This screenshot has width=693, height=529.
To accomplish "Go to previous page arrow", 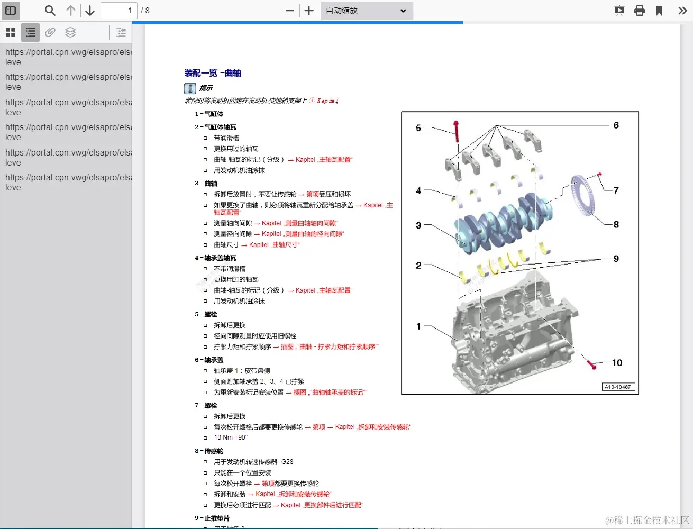I will click(71, 11).
